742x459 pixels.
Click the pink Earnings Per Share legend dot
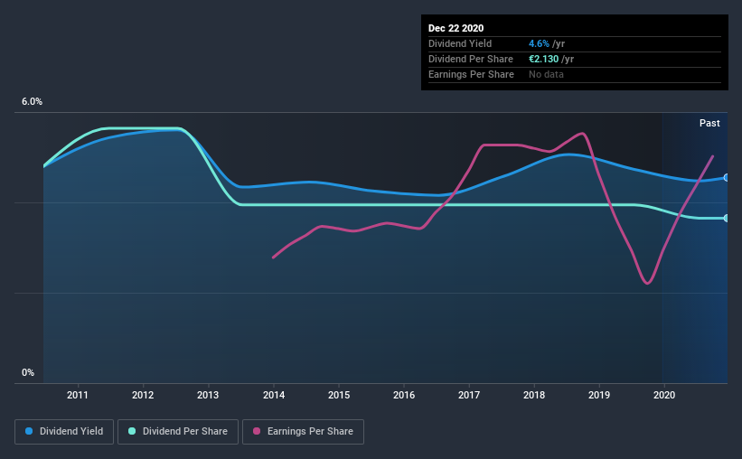click(x=257, y=431)
